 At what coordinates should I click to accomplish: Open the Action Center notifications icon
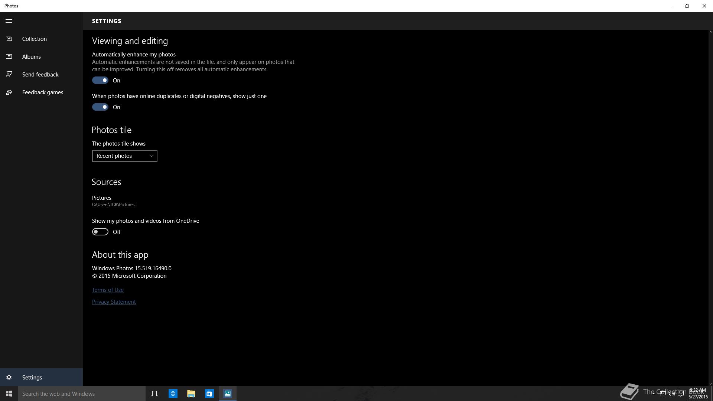coord(681,394)
